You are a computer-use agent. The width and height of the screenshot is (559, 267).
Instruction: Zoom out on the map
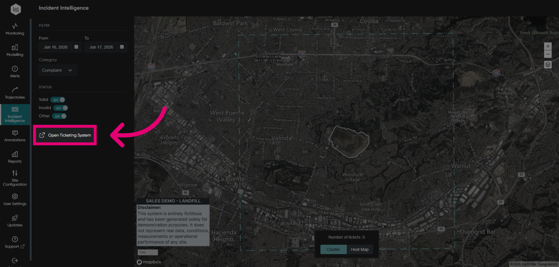548,54
